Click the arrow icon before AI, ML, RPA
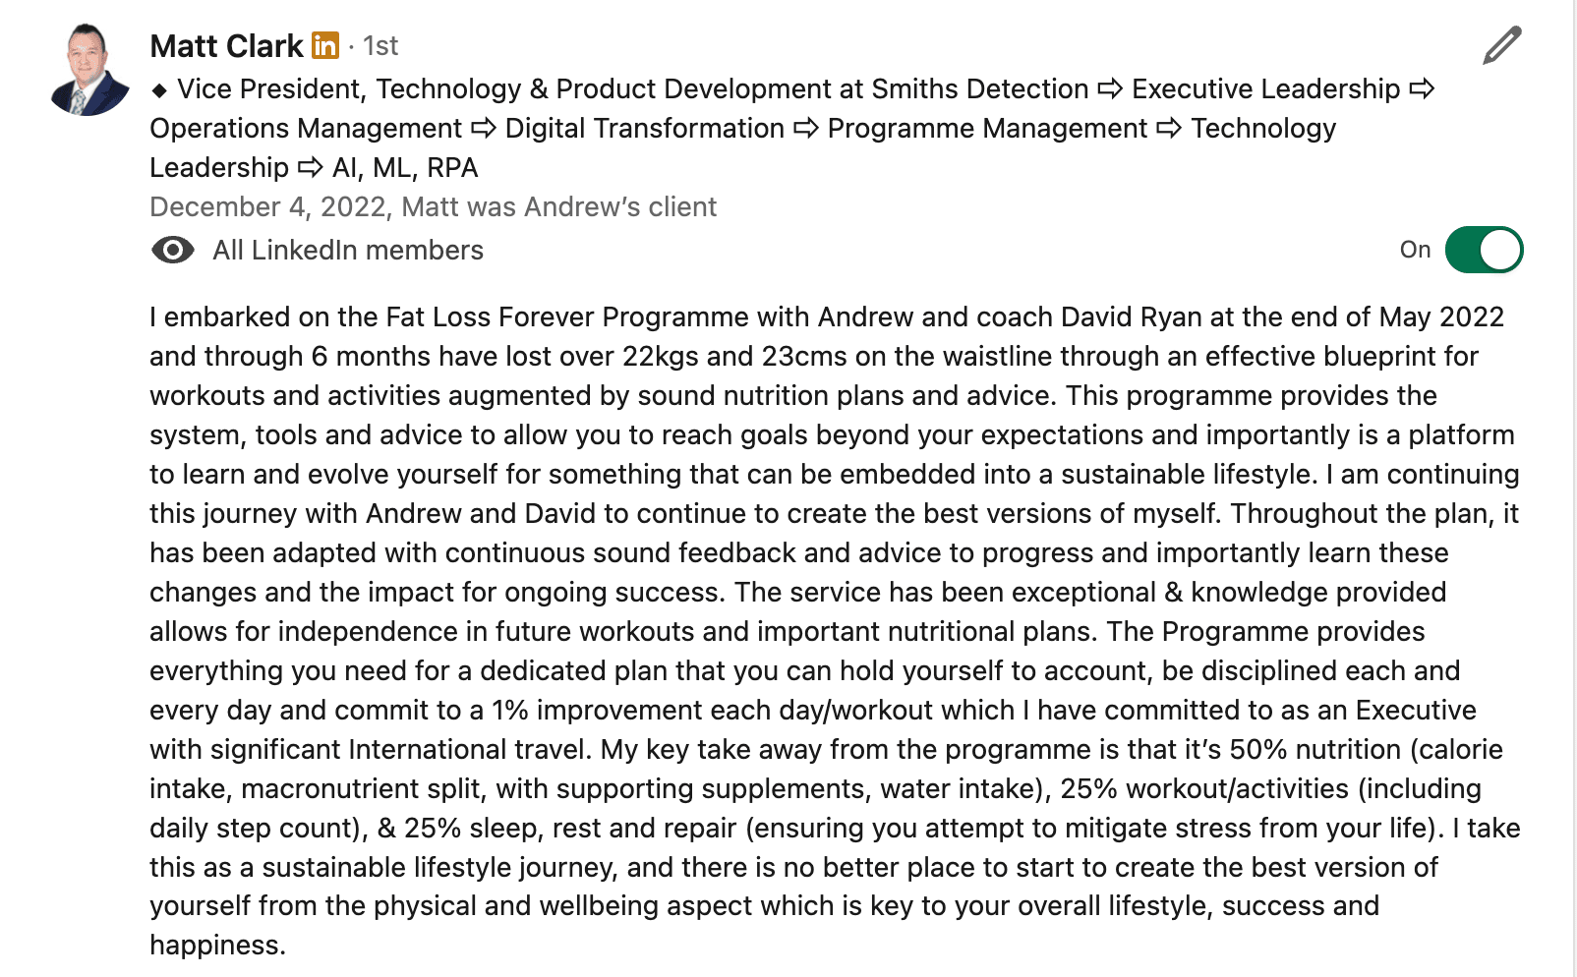The image size is (1577, 977). point(310,168)
